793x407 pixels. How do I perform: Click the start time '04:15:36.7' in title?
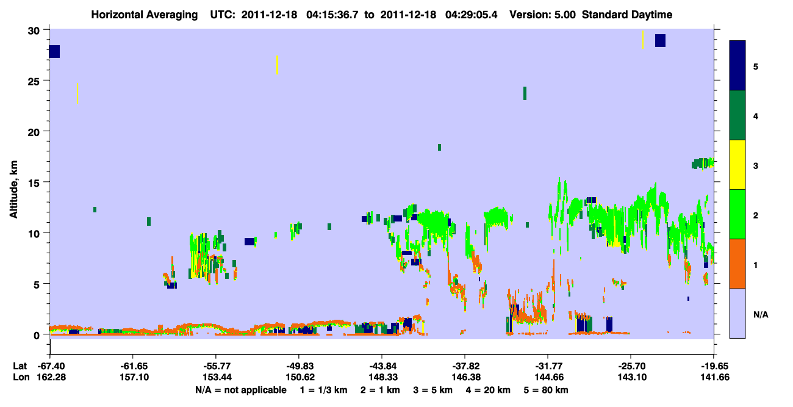tap(332, 15)
